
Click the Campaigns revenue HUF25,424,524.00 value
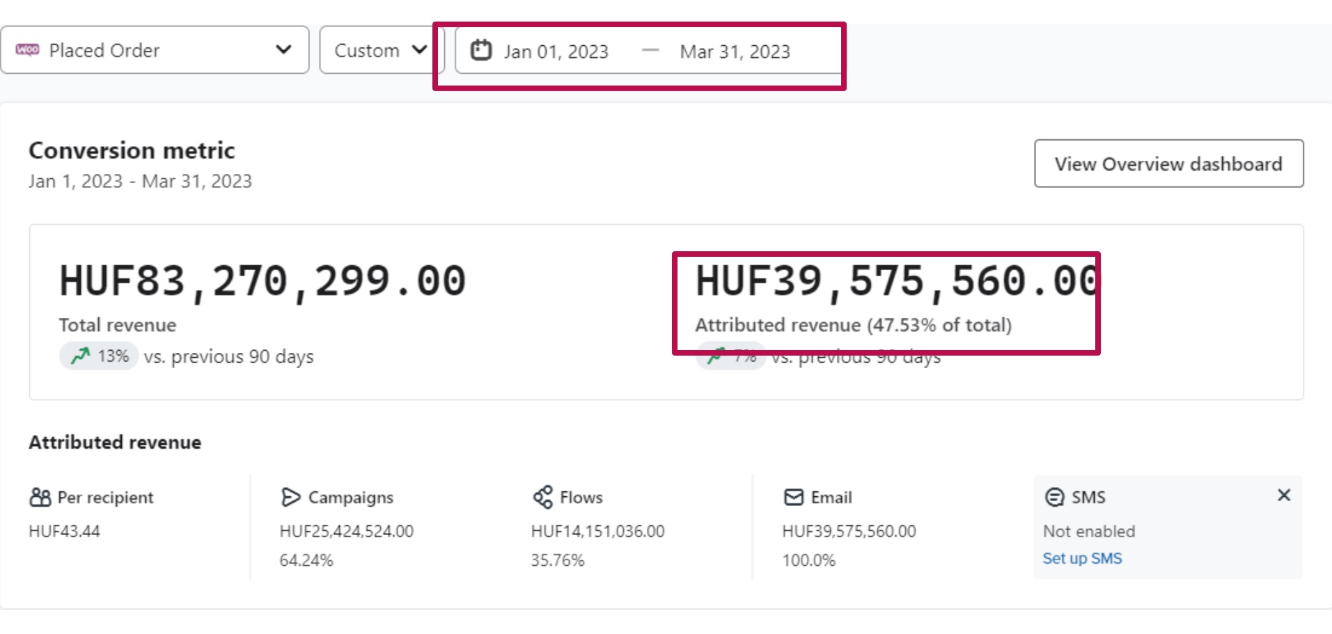pyautogui.click(x=346, y=531)
